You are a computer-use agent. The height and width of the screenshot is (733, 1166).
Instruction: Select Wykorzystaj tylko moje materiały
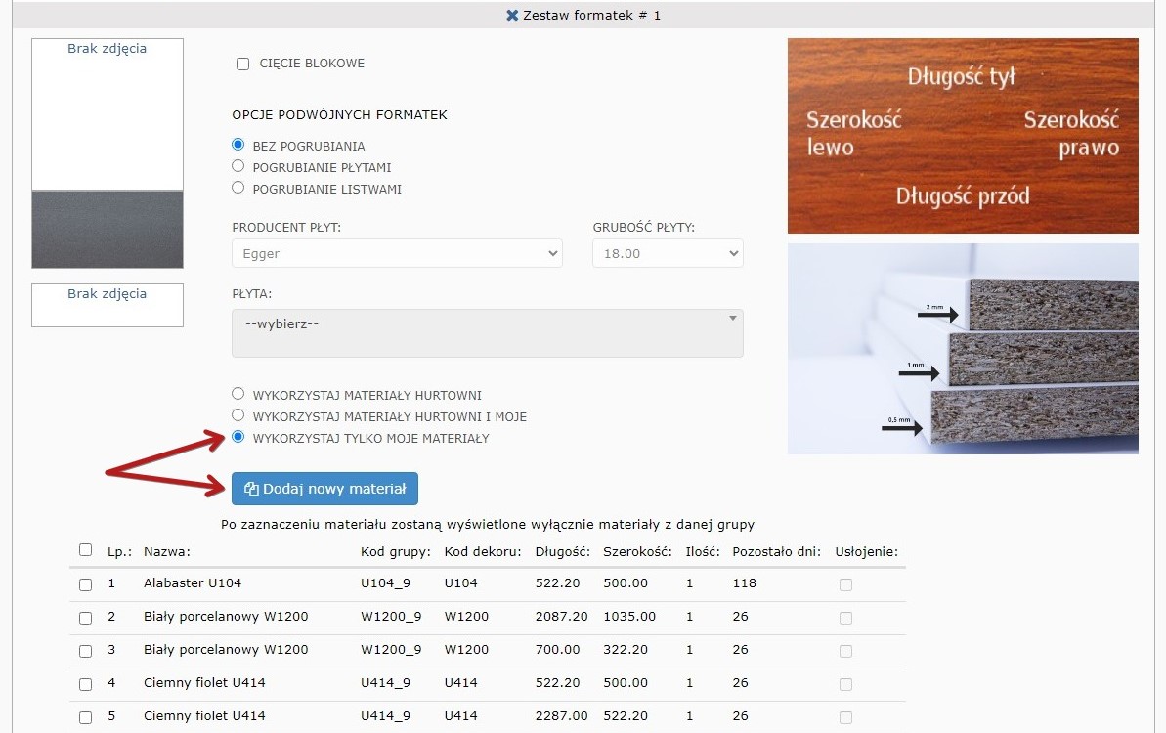238,438
